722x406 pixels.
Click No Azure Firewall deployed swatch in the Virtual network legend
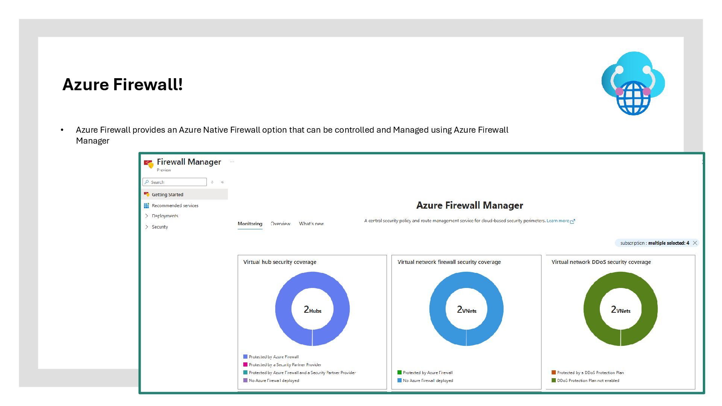coord(399,380)
